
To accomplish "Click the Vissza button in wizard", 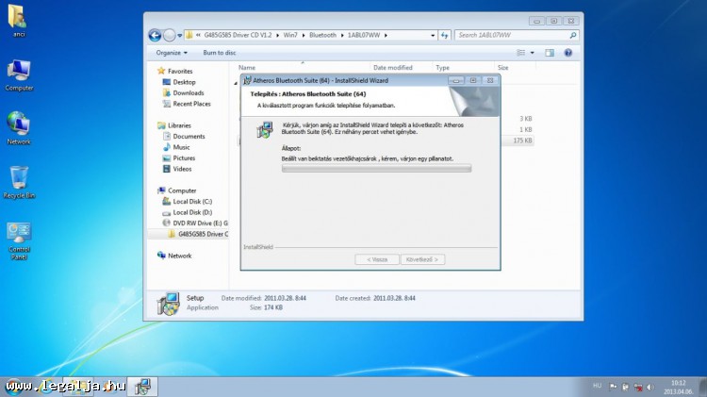I will (x=376, y=258).
